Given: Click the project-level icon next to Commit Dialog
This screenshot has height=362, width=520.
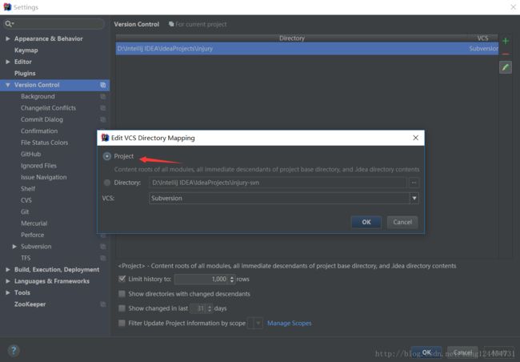Looking at the screenshot, I should tap(103, 119).
